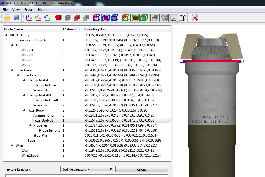The image size is (265, 177).
Task: Toggle the blue bounding box with red cube
Action: click(106, 18)
